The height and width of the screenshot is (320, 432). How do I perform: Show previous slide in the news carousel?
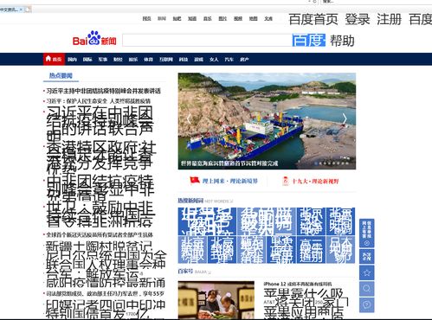click(189, 118)
